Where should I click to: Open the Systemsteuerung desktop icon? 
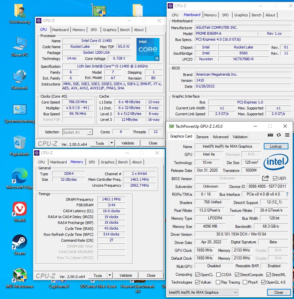[x=20, y=109]
